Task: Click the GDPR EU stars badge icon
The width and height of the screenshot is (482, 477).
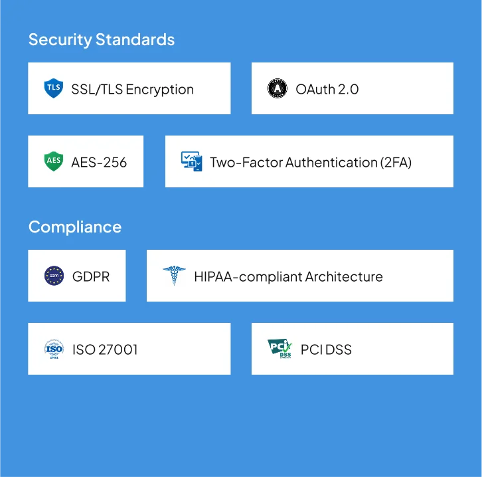Action: [x=54, y=276]
